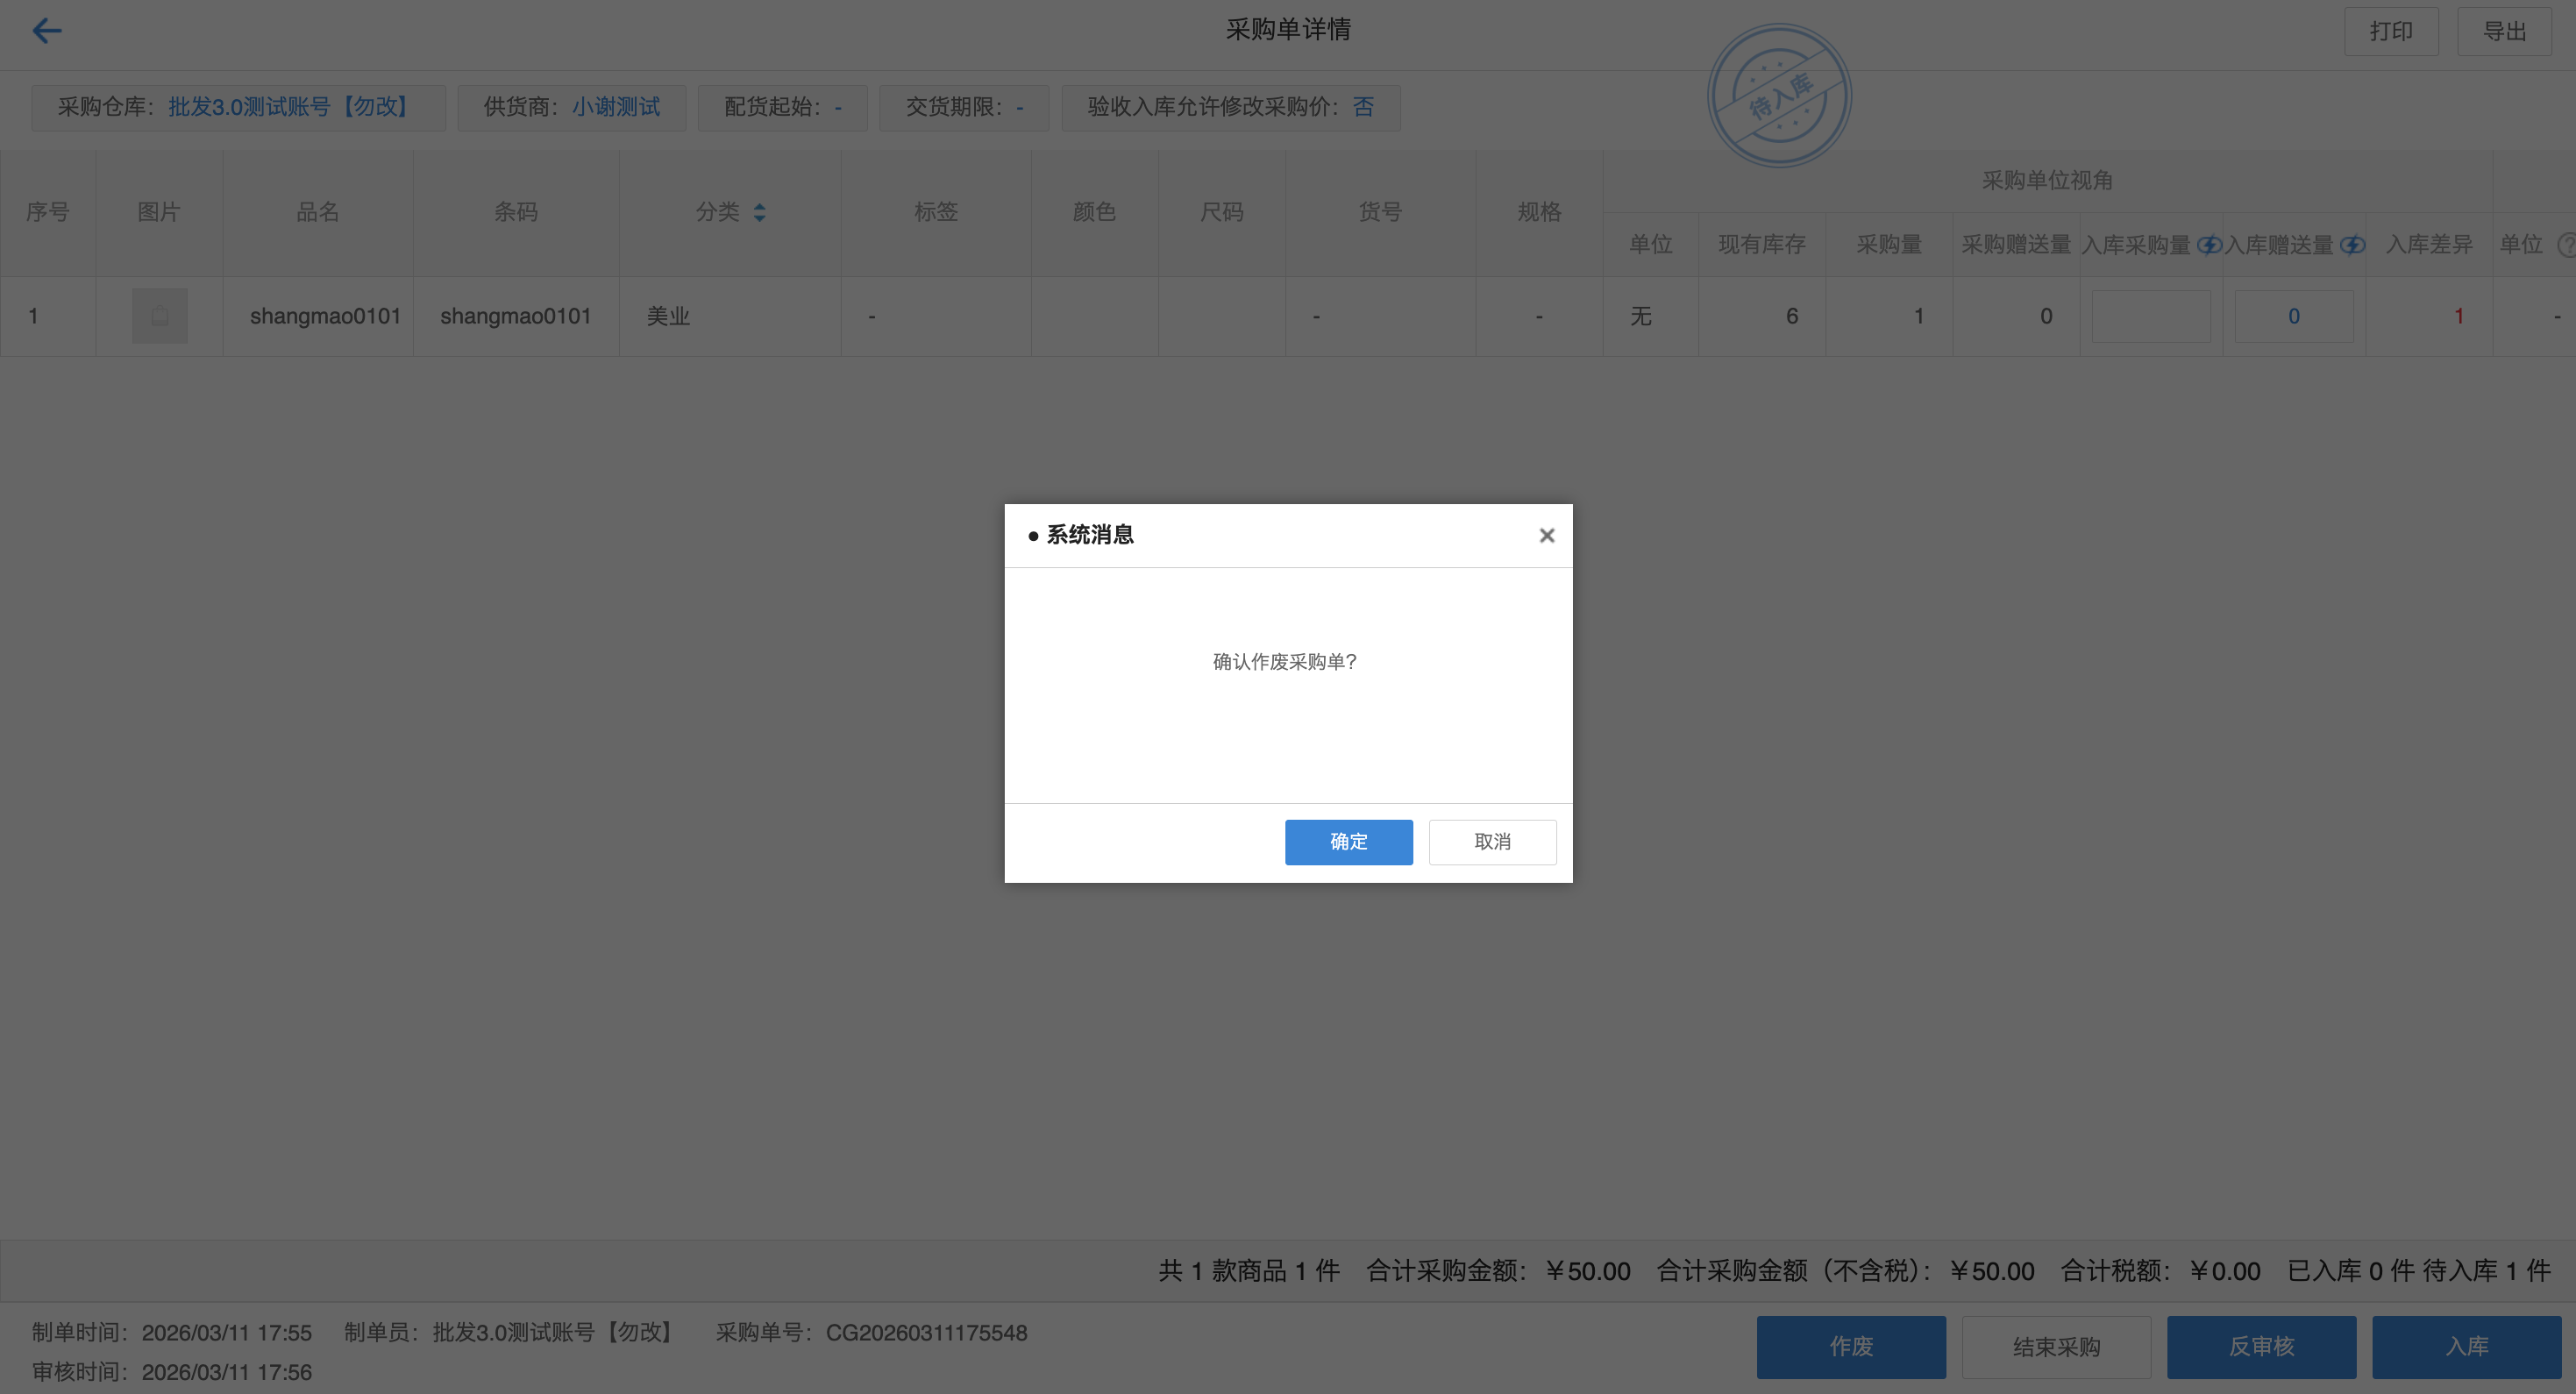Click the sort arrows on 分类 column
Viewport: 2576px width, 1394px height.
[759, 213]
